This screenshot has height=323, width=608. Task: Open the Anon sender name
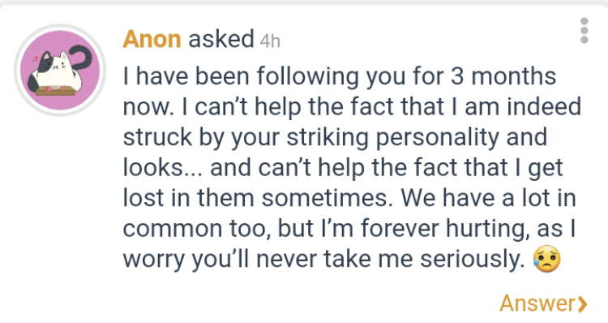click(152, 39)
